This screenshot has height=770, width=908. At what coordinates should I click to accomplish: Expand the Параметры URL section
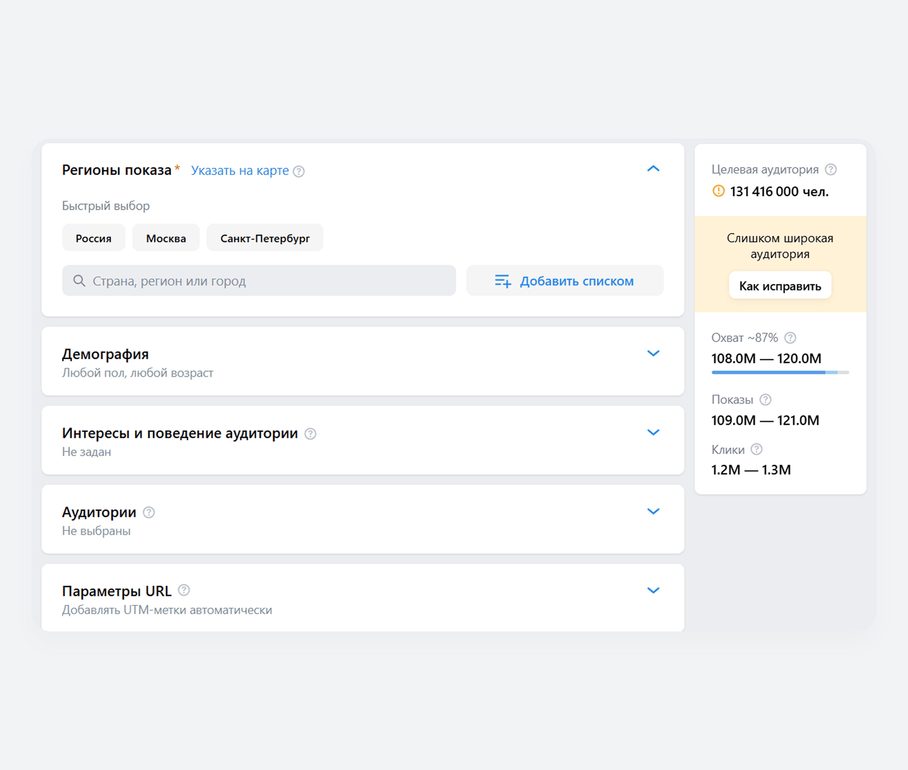[x=653, y=590]
